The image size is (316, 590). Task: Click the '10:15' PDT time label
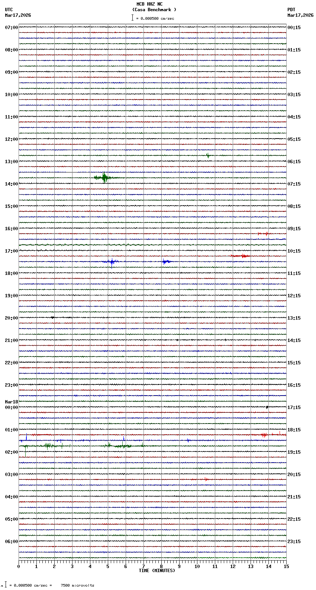point(294,251)
